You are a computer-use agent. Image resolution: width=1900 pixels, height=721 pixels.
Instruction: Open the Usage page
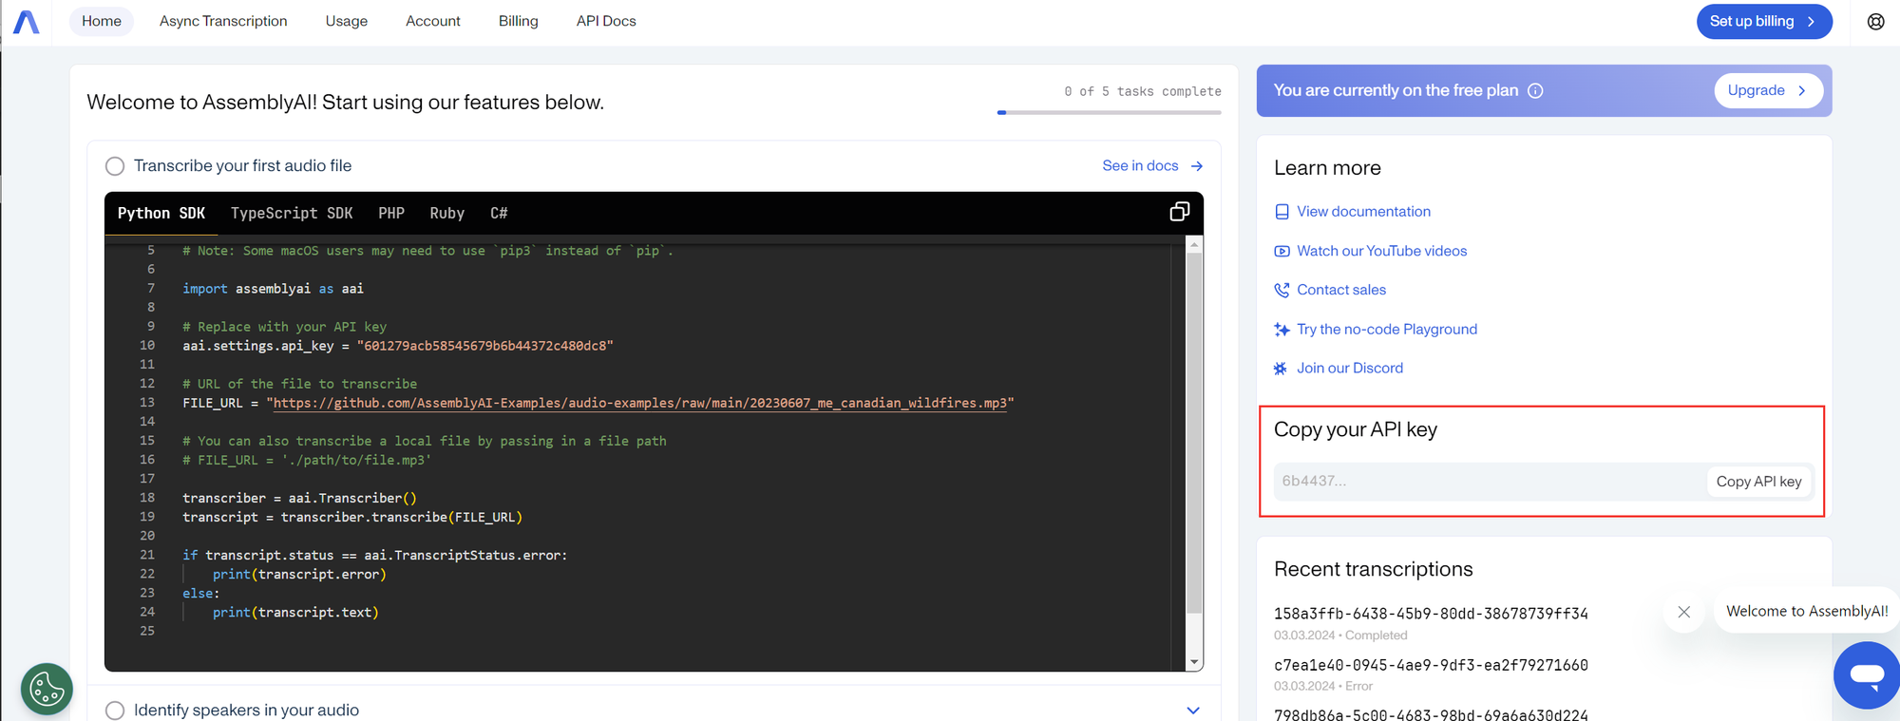[347, 21]
